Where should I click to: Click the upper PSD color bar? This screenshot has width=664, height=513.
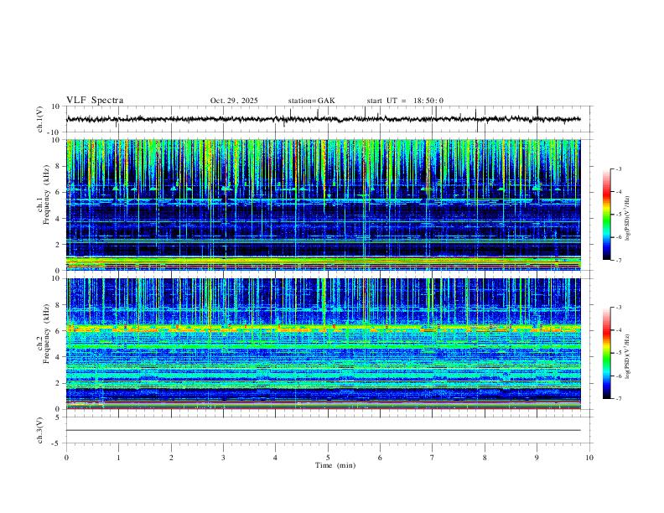(607, 215)
